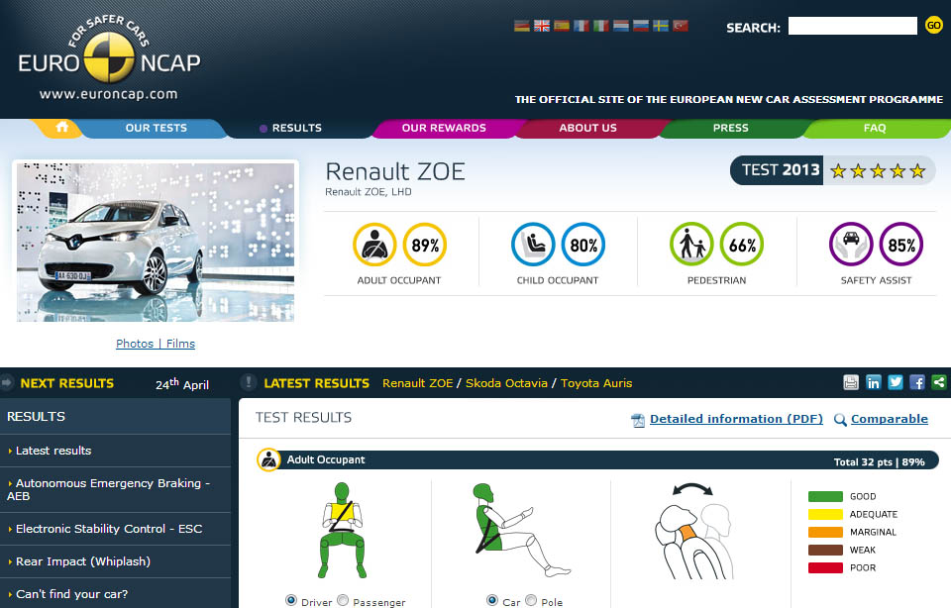Expand Electronic Stability Control - ESC item
Screen dimensions: 951x608
(x=115, y=529)
